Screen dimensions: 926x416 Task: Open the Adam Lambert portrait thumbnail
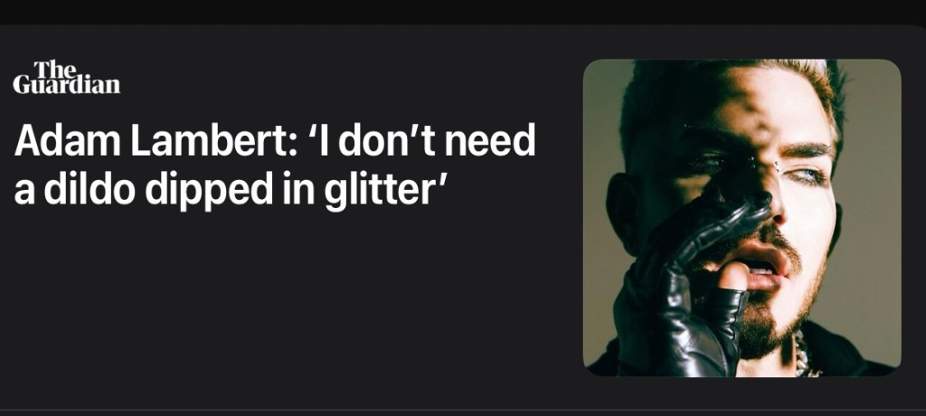click(742, 217)
